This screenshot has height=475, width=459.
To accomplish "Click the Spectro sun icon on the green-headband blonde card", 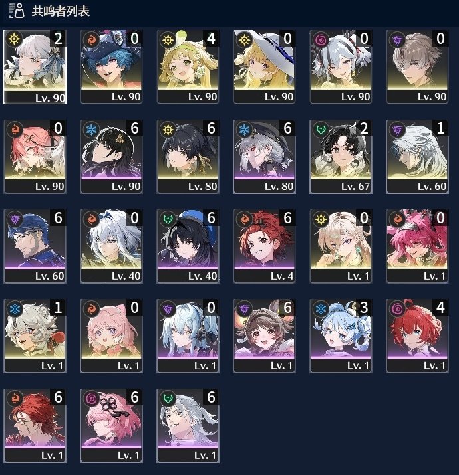I will [168, 40].
